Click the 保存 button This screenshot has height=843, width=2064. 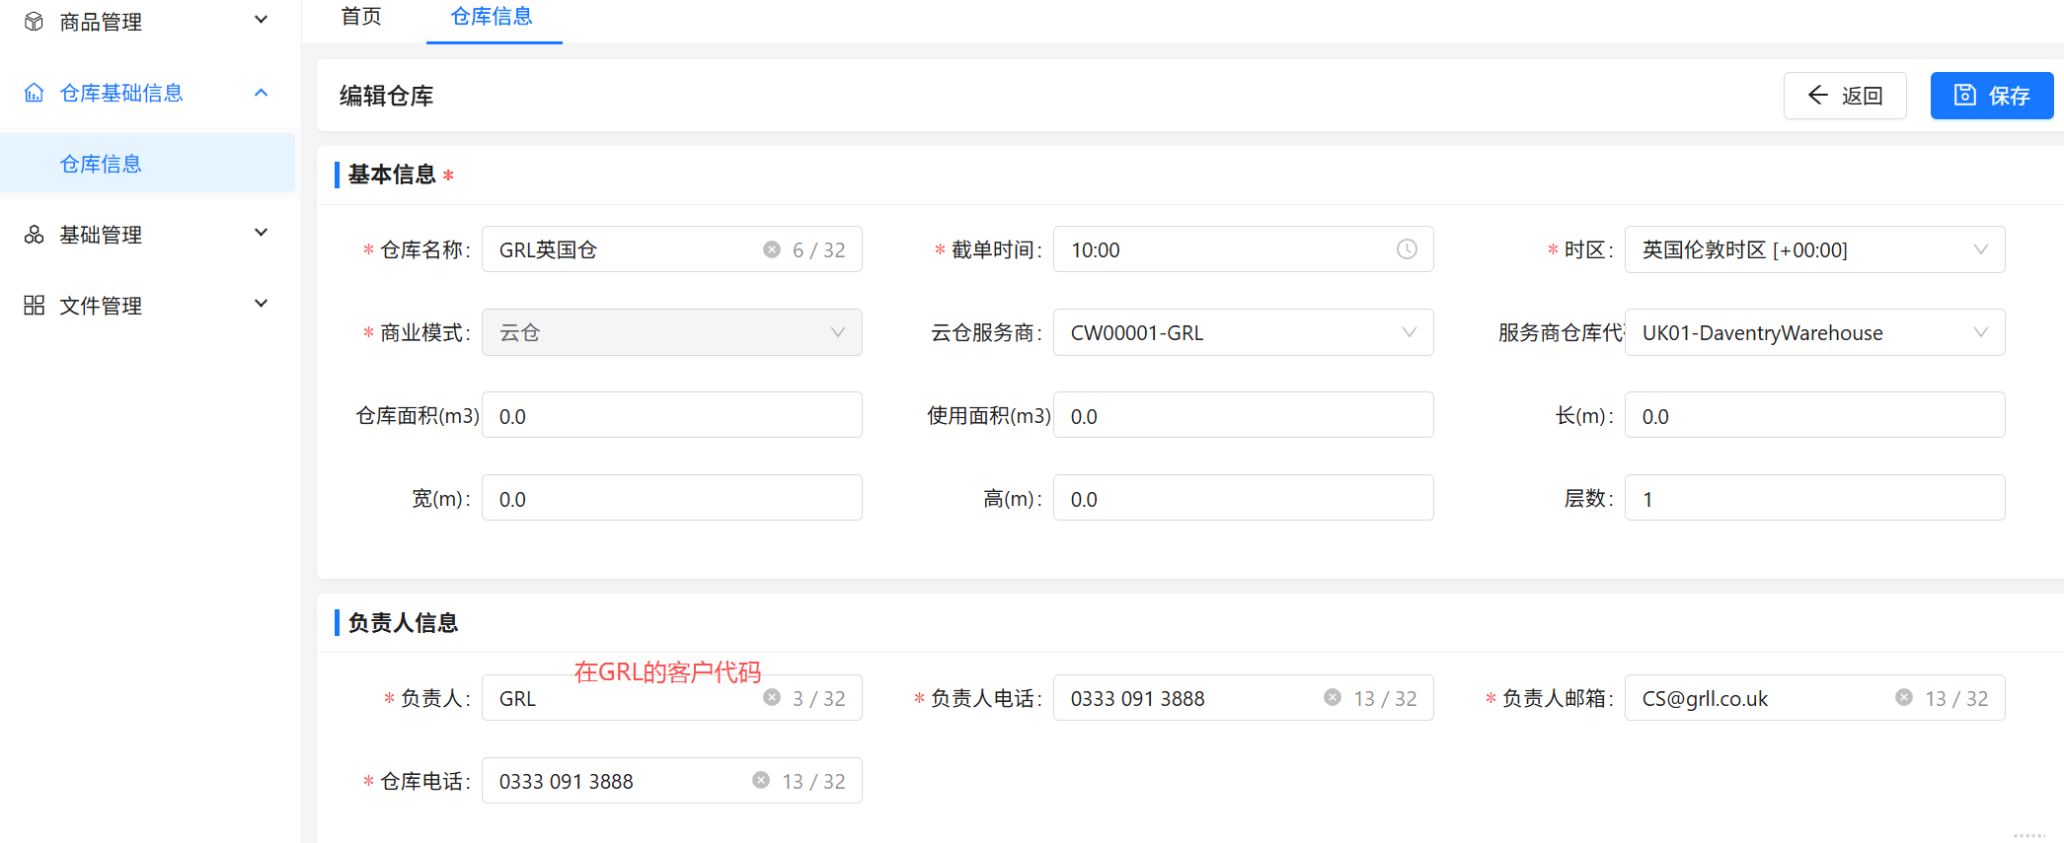click(x=1991, y=96)
